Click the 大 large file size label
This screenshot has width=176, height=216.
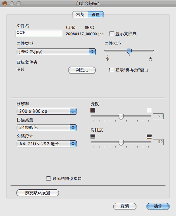(x=150, y=59)
